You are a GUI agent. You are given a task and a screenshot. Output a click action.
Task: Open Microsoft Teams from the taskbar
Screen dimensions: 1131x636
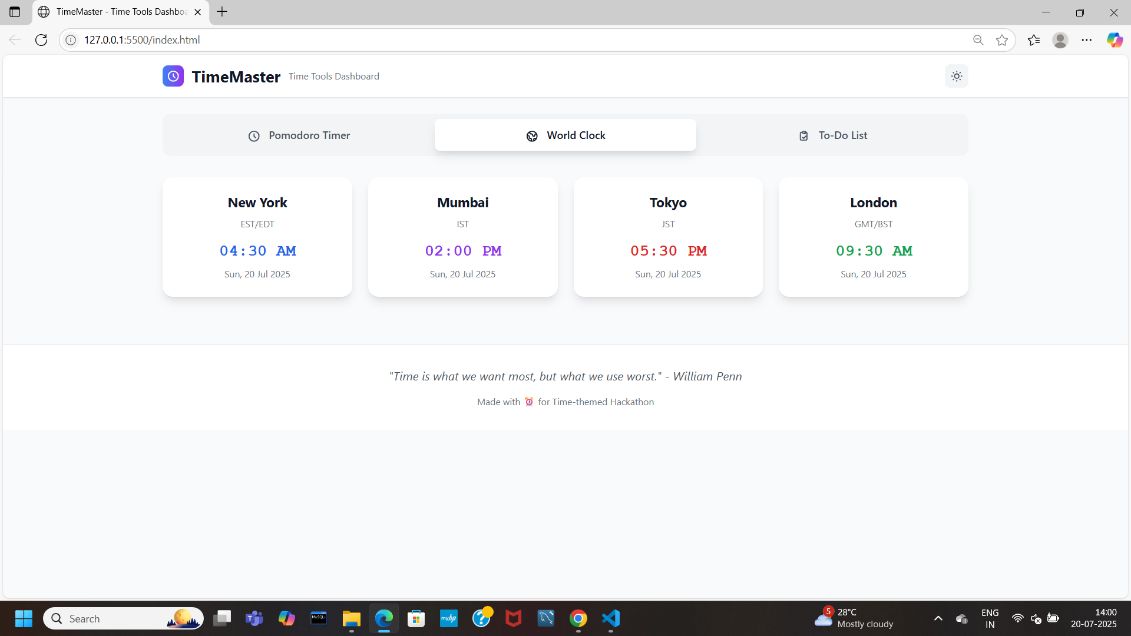[254, 618]
